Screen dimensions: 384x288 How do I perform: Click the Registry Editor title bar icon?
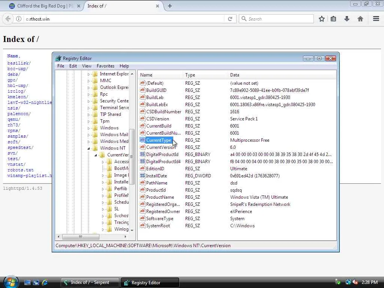point(58,58)
